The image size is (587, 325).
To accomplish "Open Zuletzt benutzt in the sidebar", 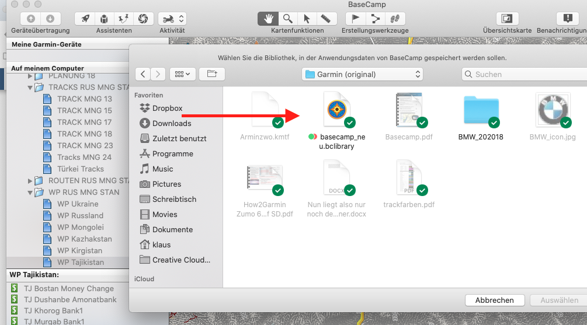I will [x=173, y=138].
